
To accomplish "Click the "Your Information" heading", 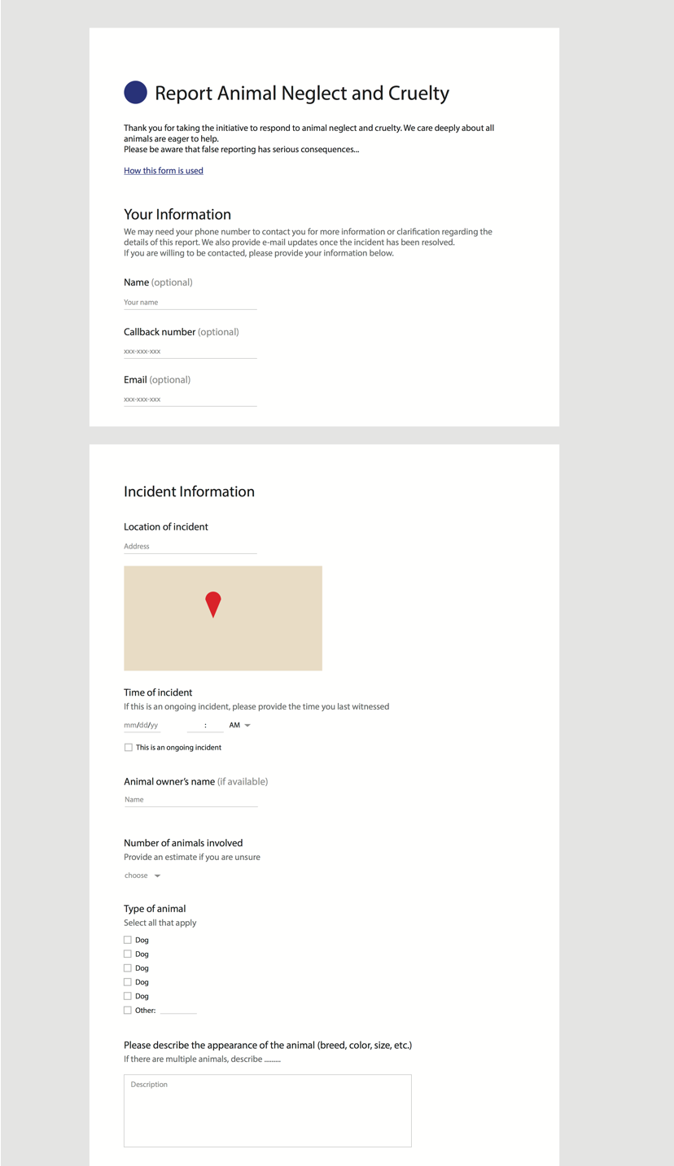I will (177, 214).
